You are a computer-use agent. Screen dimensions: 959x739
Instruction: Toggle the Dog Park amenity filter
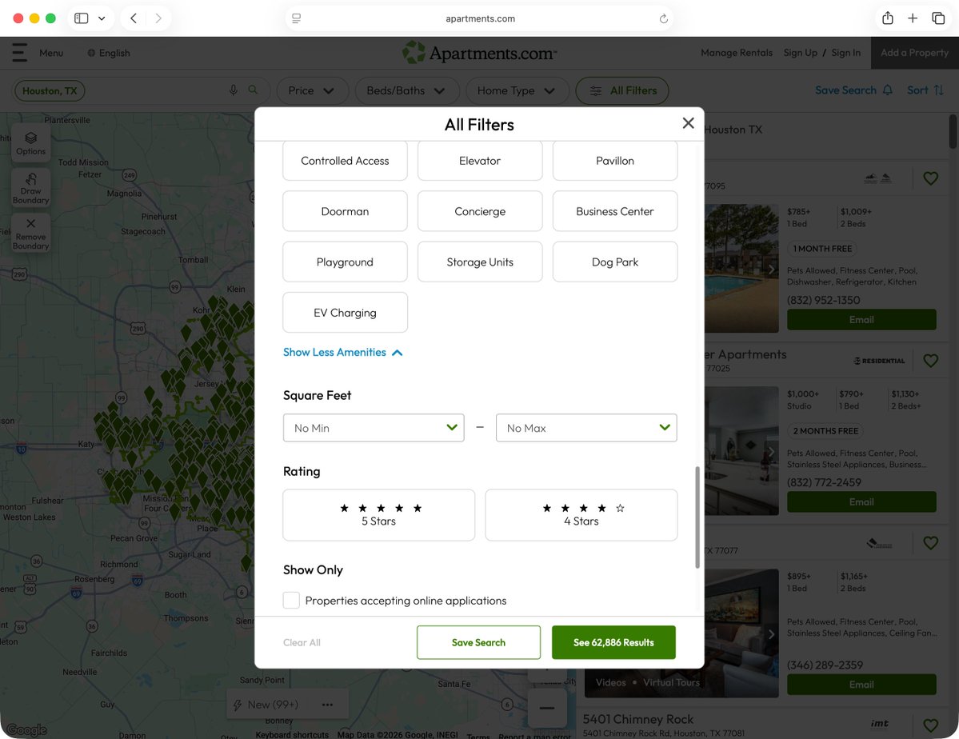614,262
